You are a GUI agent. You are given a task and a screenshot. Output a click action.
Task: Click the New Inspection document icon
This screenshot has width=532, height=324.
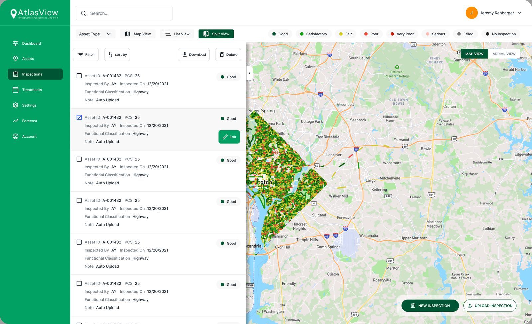click(x=413, y=306)
